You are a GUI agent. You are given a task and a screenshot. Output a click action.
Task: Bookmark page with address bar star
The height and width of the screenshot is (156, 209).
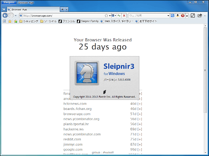tap(106, 16)
